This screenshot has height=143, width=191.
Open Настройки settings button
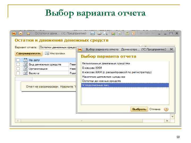[x=55, y=53]
